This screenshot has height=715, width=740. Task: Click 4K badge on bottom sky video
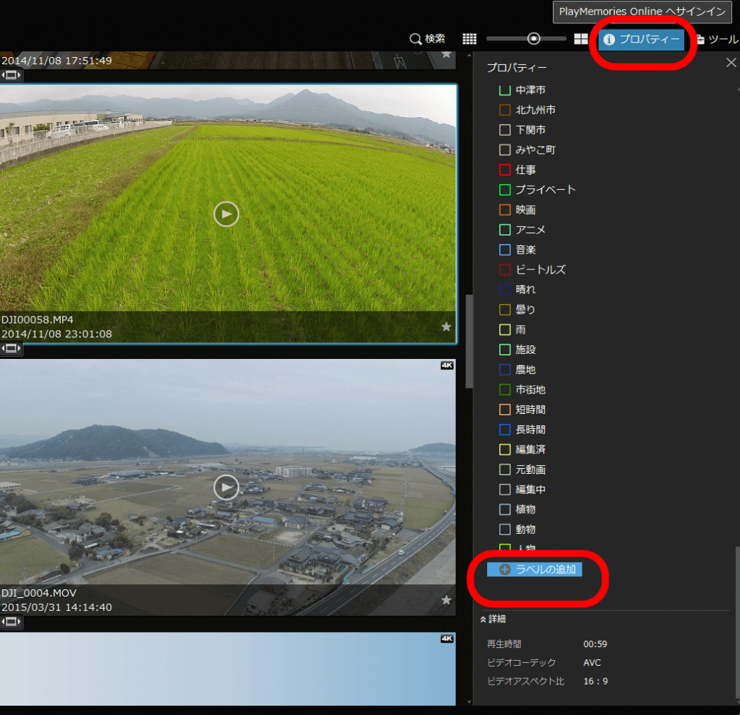tap(447, 638)
